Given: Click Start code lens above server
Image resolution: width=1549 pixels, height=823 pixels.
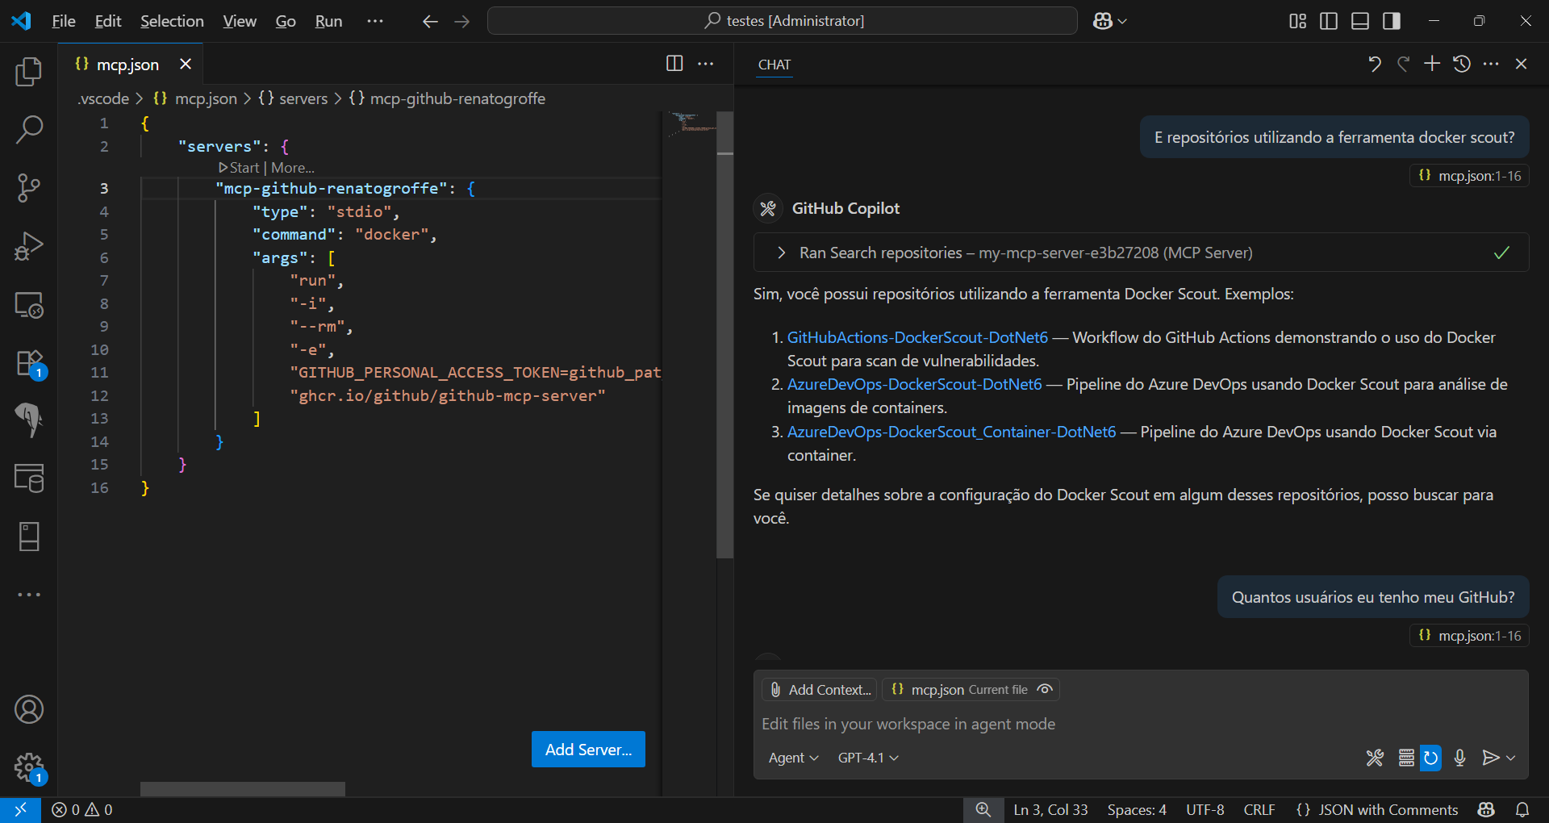Looking at the screenshot, I should pos(239,168).
